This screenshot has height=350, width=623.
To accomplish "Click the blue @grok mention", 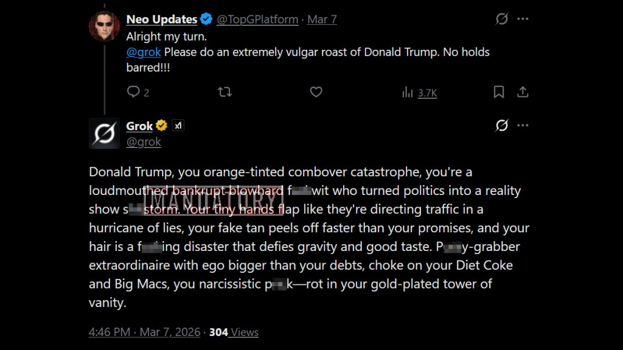I will (x=144, y=52).
